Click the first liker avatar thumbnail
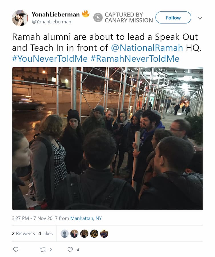The image size is (215, 257). point(65,233)
